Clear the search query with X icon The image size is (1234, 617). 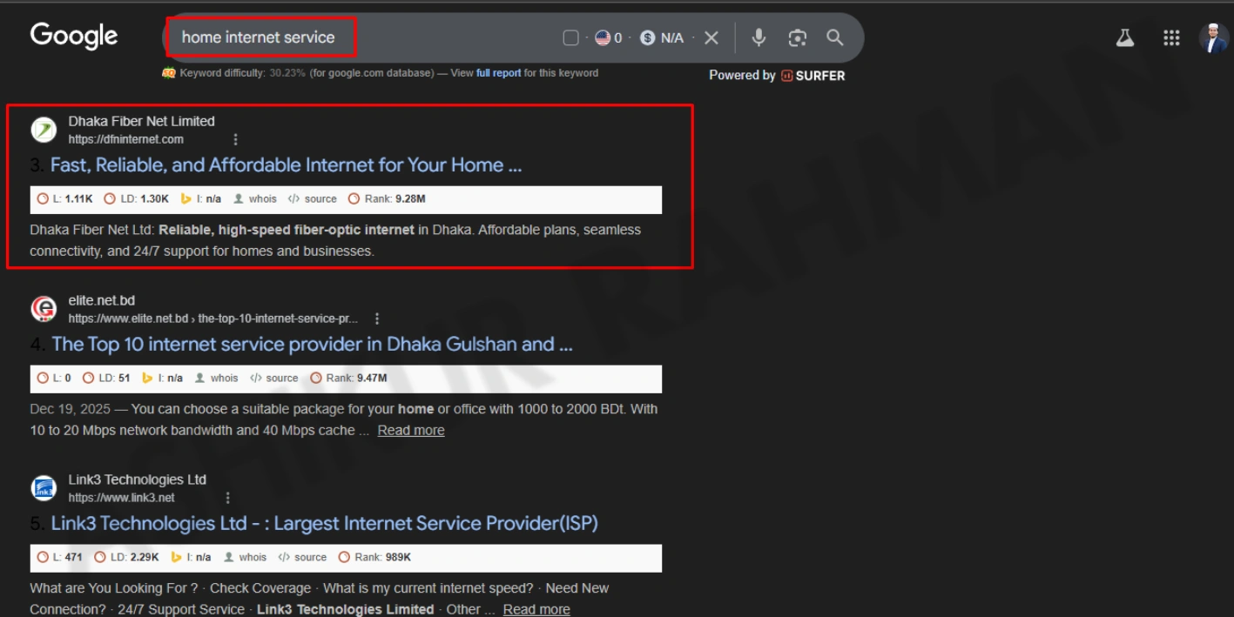(711, 37)
